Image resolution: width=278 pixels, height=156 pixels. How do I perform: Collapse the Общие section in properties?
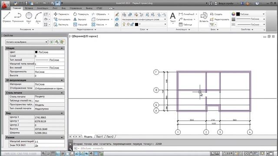pyautogui.click(x=62, y=48)
